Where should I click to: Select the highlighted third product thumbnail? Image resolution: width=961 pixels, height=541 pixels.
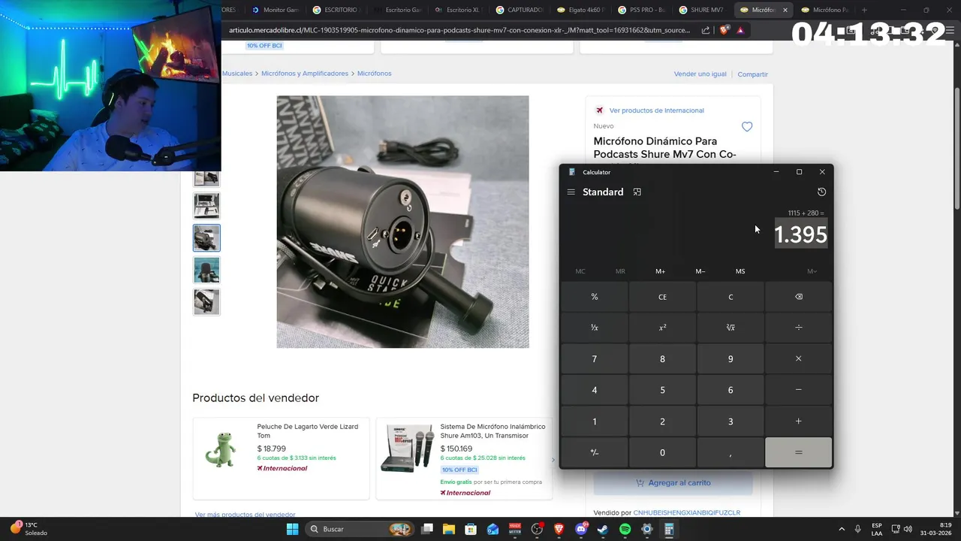coord(206,237)
